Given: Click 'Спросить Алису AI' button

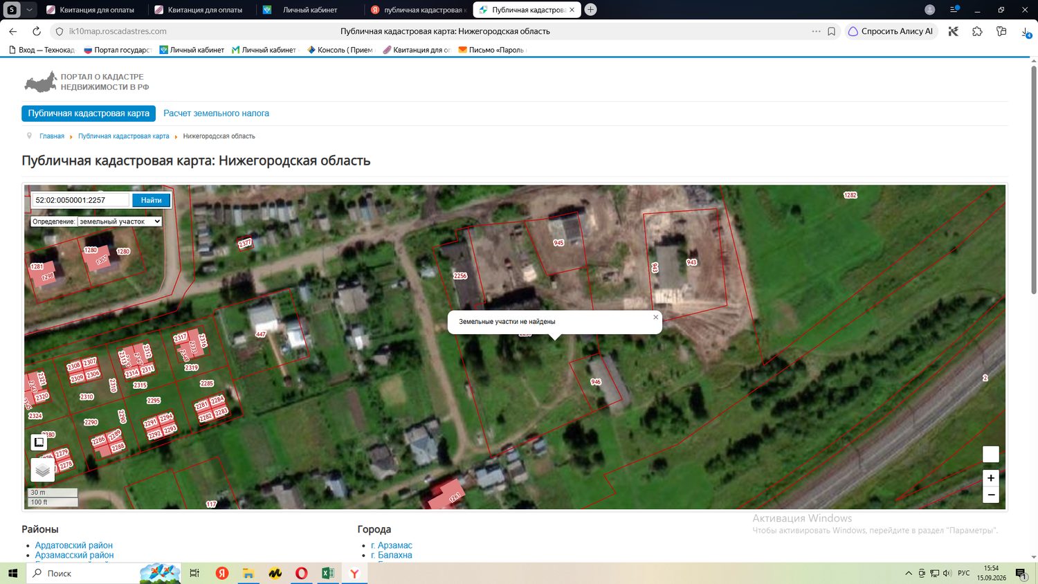Looking at the screenshot, I should tap(891, 31).
